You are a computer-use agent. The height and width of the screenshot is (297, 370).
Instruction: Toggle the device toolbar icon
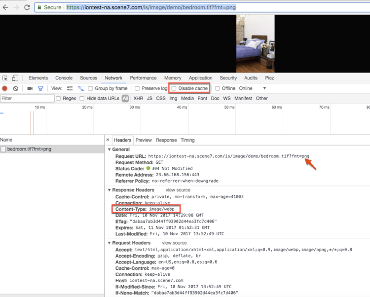pyautogui.click(x=15, y=78)
